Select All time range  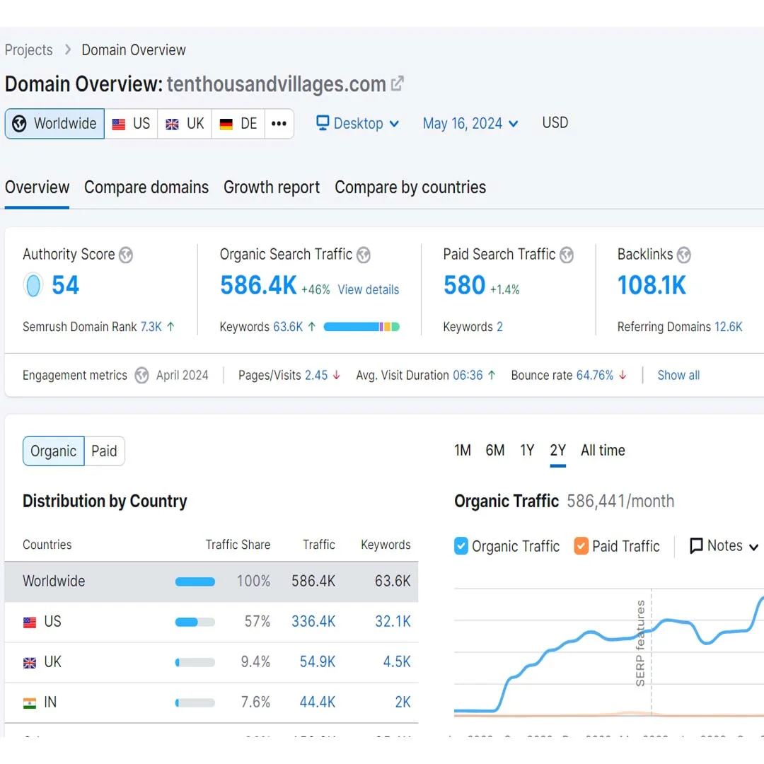603,450
